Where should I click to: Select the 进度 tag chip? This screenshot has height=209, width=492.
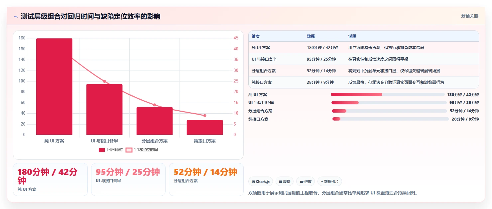(306, 182)
